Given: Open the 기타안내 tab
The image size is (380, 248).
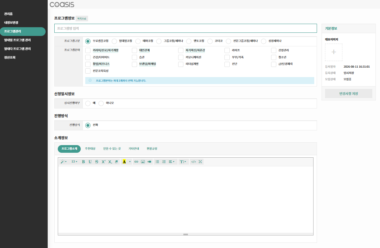Looking at the screenshot, I should 134,149.
